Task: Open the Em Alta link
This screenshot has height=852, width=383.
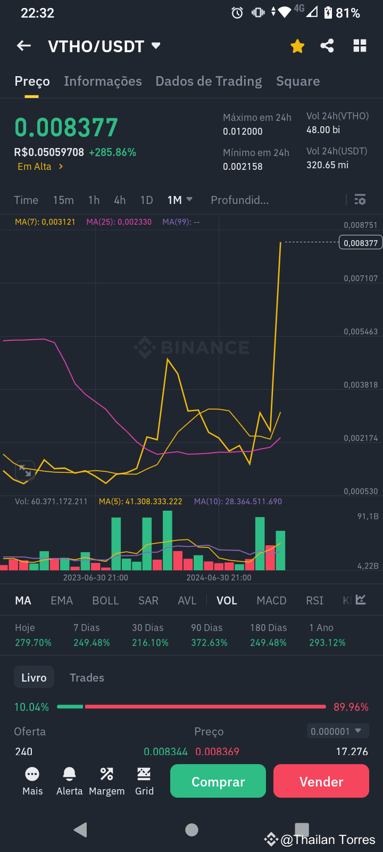Action: pos(40,167)
